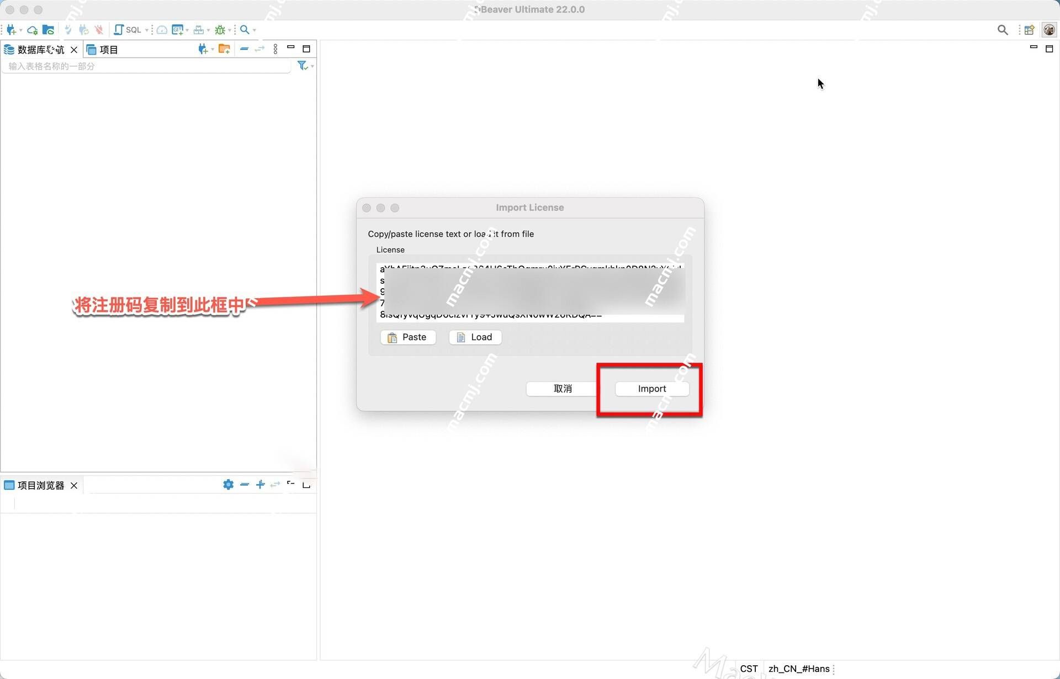Close the 项目浏览器 tab
Screen dimensions: 1060x679
pos(74,485)
